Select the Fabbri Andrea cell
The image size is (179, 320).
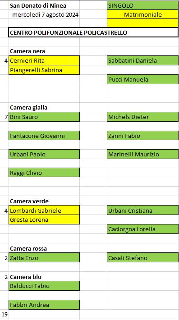44,305
